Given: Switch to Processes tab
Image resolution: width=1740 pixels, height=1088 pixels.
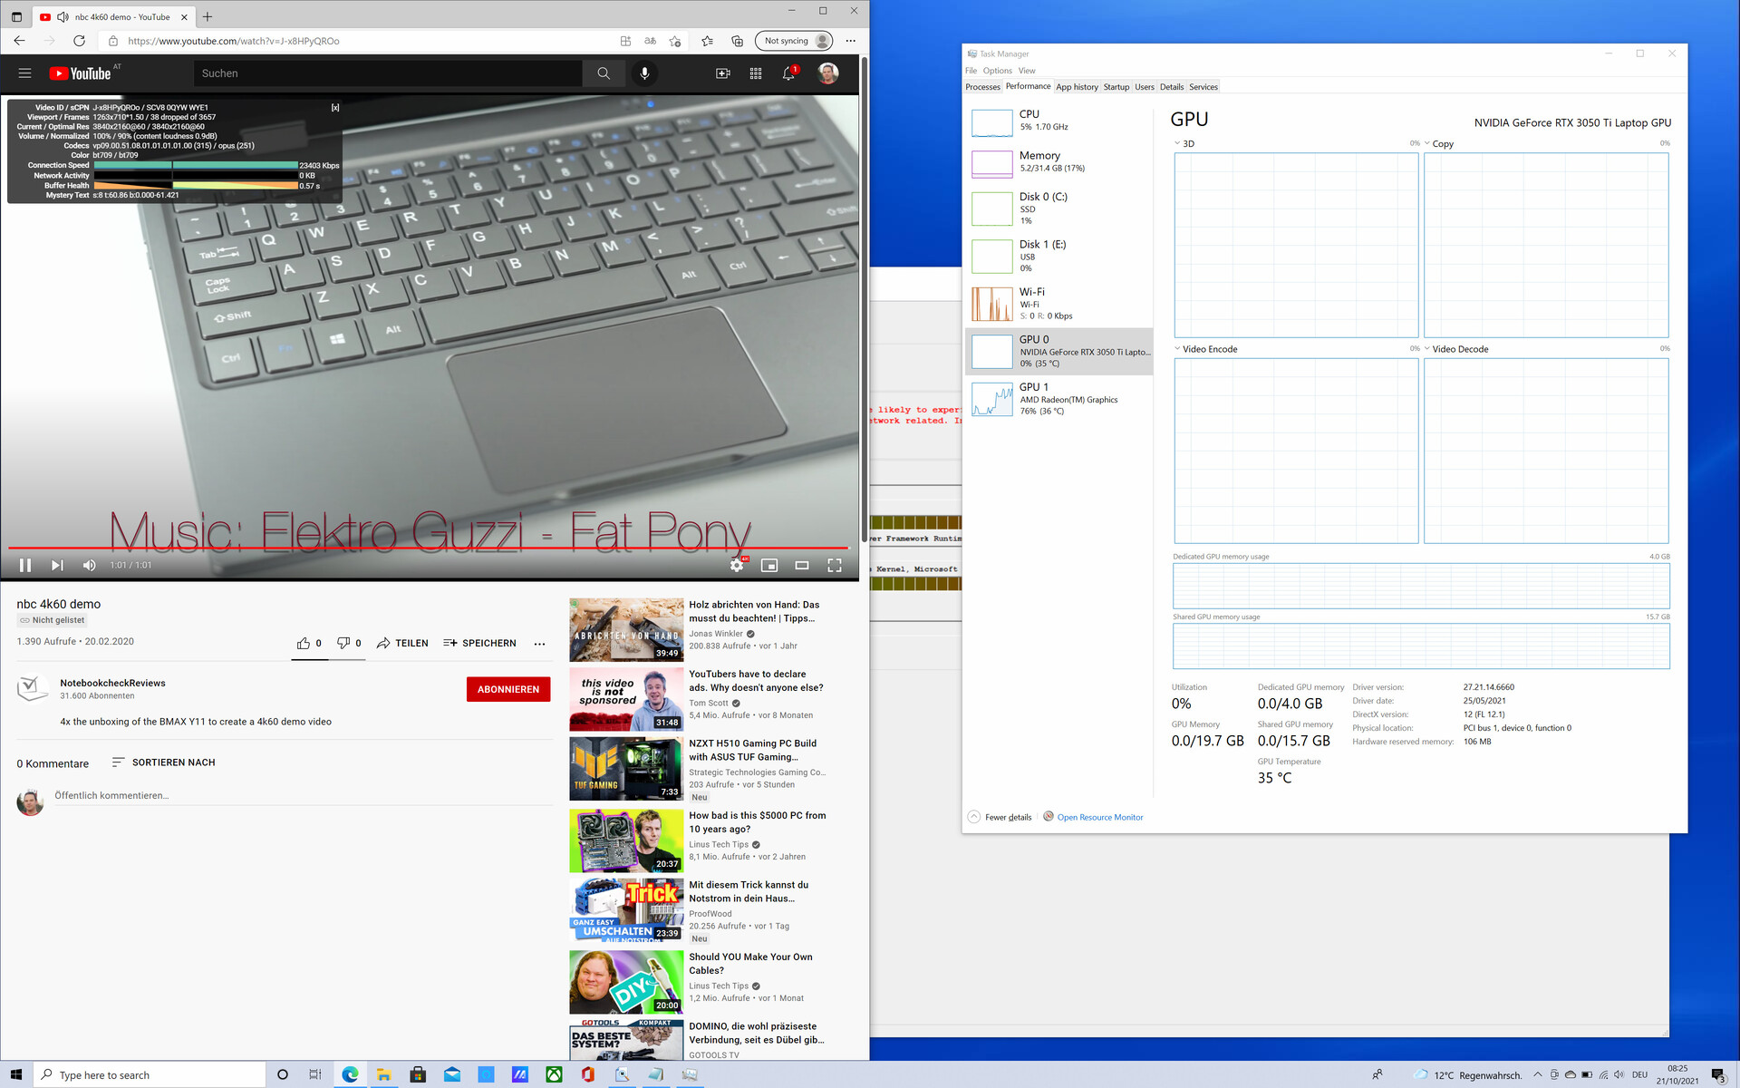Looking at the screenshot, I should [x=982, y=87].
